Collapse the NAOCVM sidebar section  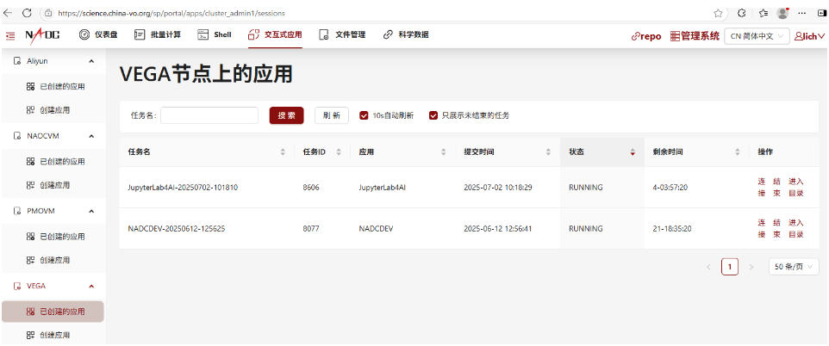(91, 136)
